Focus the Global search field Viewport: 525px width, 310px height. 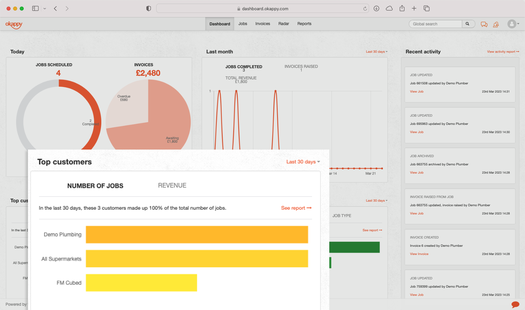[436, 24]
